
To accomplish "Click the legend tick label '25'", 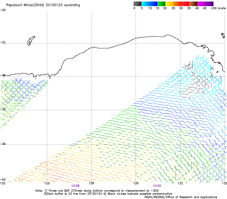I will coord(173,8).
